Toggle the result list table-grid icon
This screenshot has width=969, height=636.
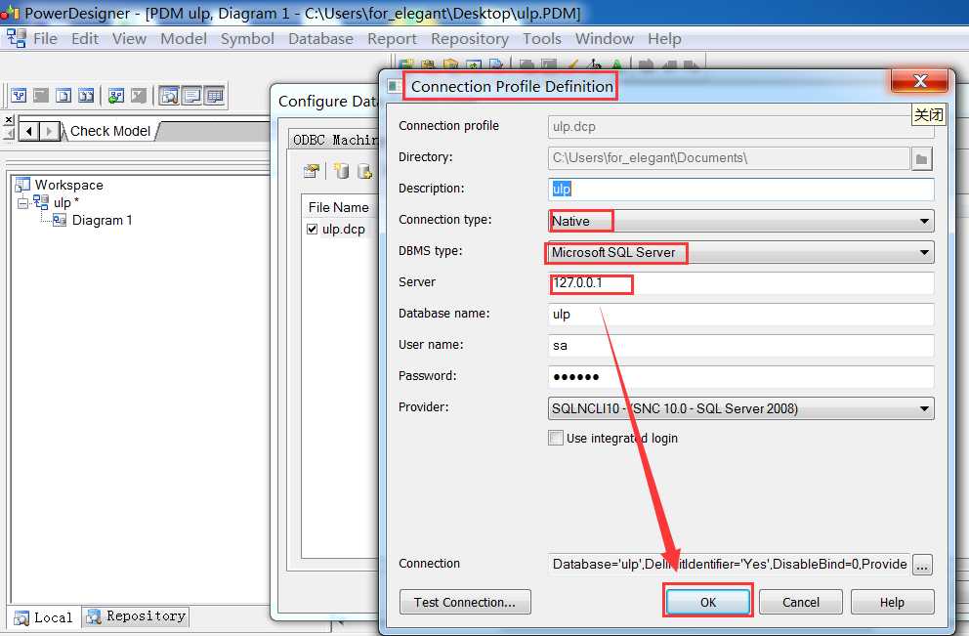tap(214, 95)
